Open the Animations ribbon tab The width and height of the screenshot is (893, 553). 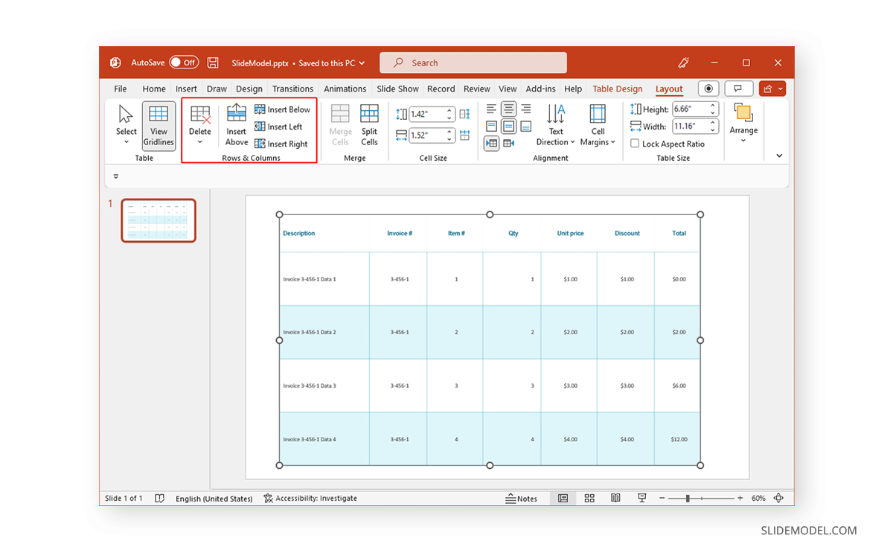tap(345, 89)
